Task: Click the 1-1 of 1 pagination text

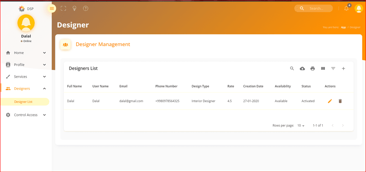Action: (318, 125)
